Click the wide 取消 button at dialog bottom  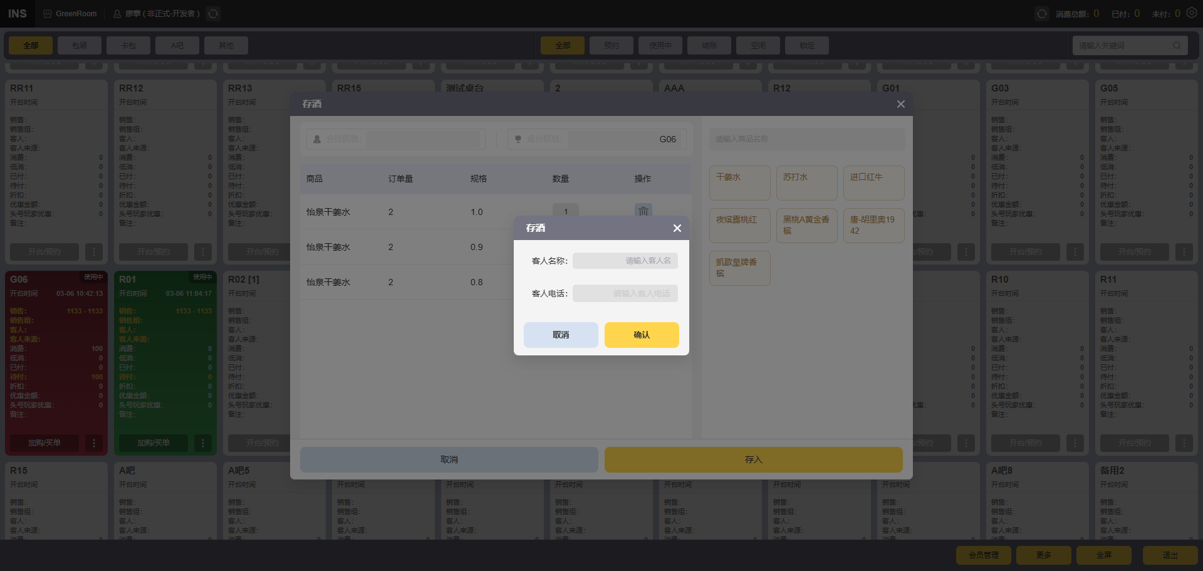pos(449,459)
